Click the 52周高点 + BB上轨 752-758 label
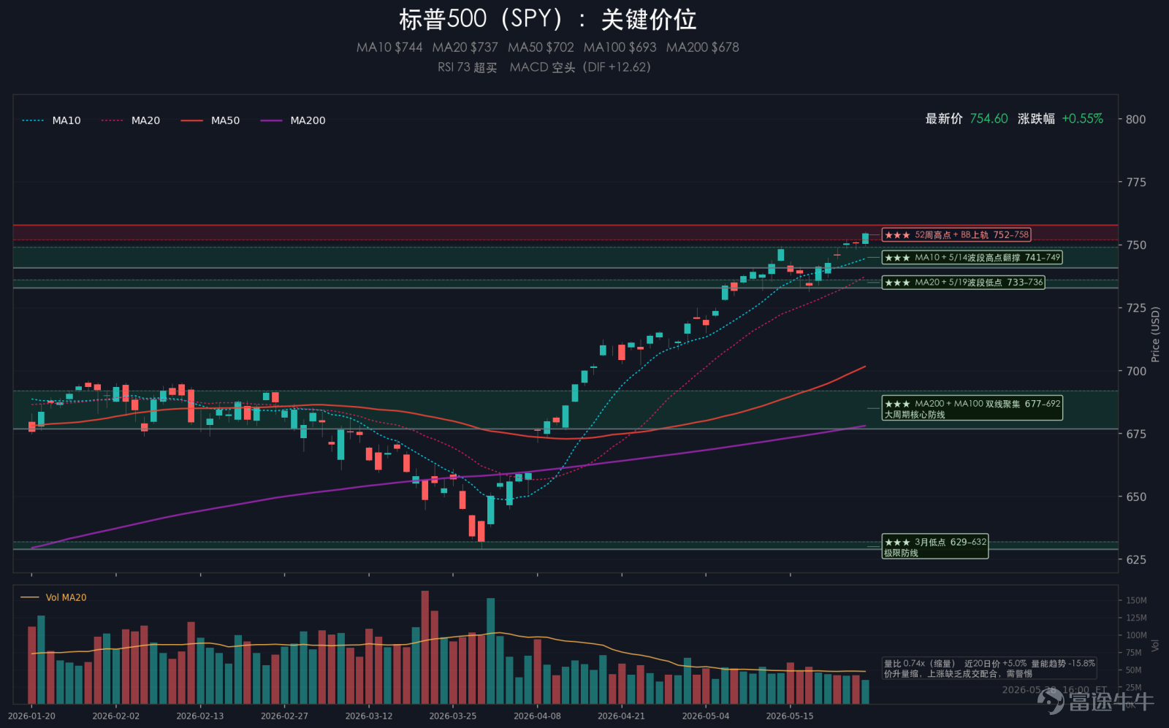Image resolution: width=1169 pixels, height=728 pixels. tap(956, 235)
